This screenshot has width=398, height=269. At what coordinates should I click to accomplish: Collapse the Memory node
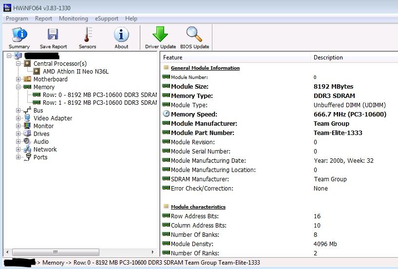pyautogui.click(x=19, y=87)
